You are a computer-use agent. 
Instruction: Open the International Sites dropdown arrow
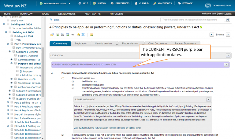[x=69, y=3]
